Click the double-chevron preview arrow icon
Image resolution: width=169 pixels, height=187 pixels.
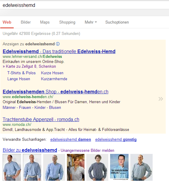161,99
